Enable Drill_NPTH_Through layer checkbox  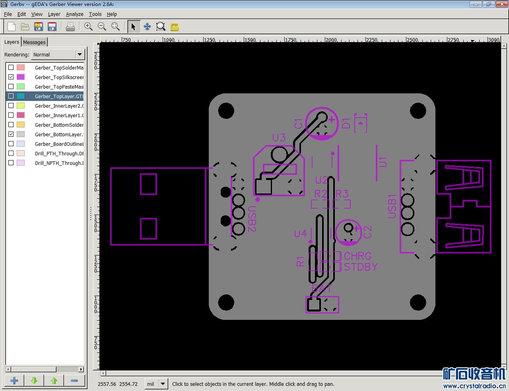point(11,163)
